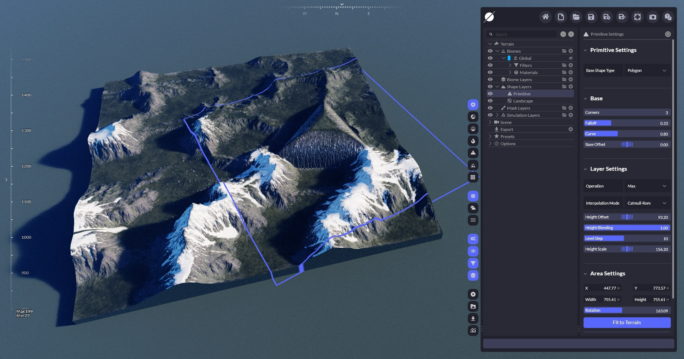Viewport: 684px width, 359px height.
Task: Click the Save project floppy disk icon
Action: [x=591, y=17]
